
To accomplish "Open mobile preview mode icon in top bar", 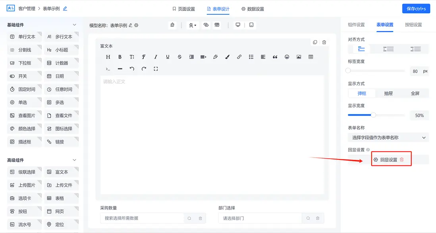I will (251, 25).
